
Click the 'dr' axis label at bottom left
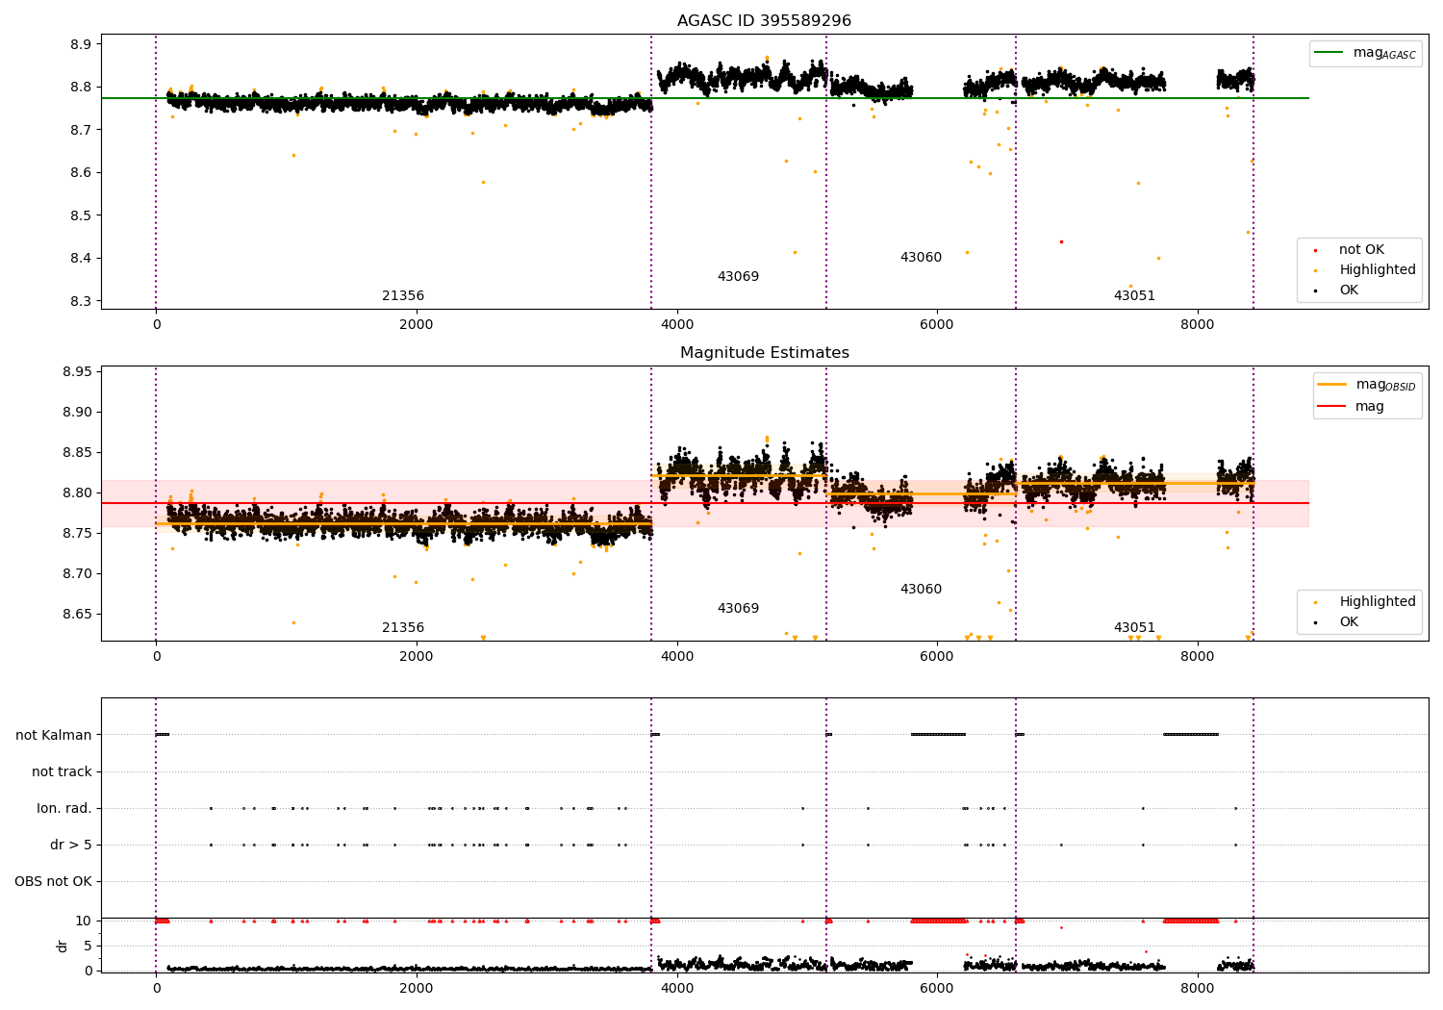pyautogui.click(x=63, y=946)
